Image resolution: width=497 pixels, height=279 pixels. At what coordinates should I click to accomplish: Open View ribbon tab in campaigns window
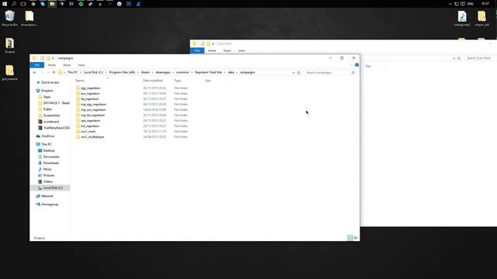[x=82, y=65]
